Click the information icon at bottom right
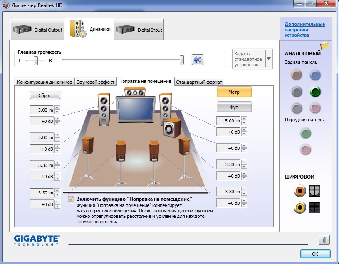The image size is (339, 264). click(x=324, y=240)
